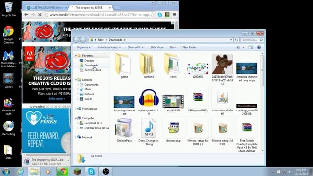
Task: Select the DefaultPack file icon
Action: click(x=124, y=128)
